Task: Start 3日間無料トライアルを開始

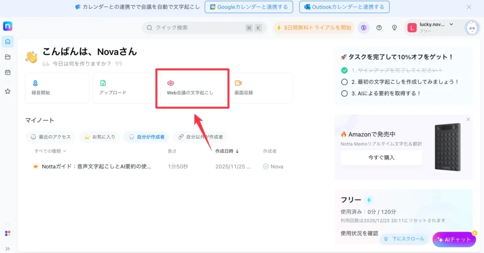Action: tap(314, 28)
